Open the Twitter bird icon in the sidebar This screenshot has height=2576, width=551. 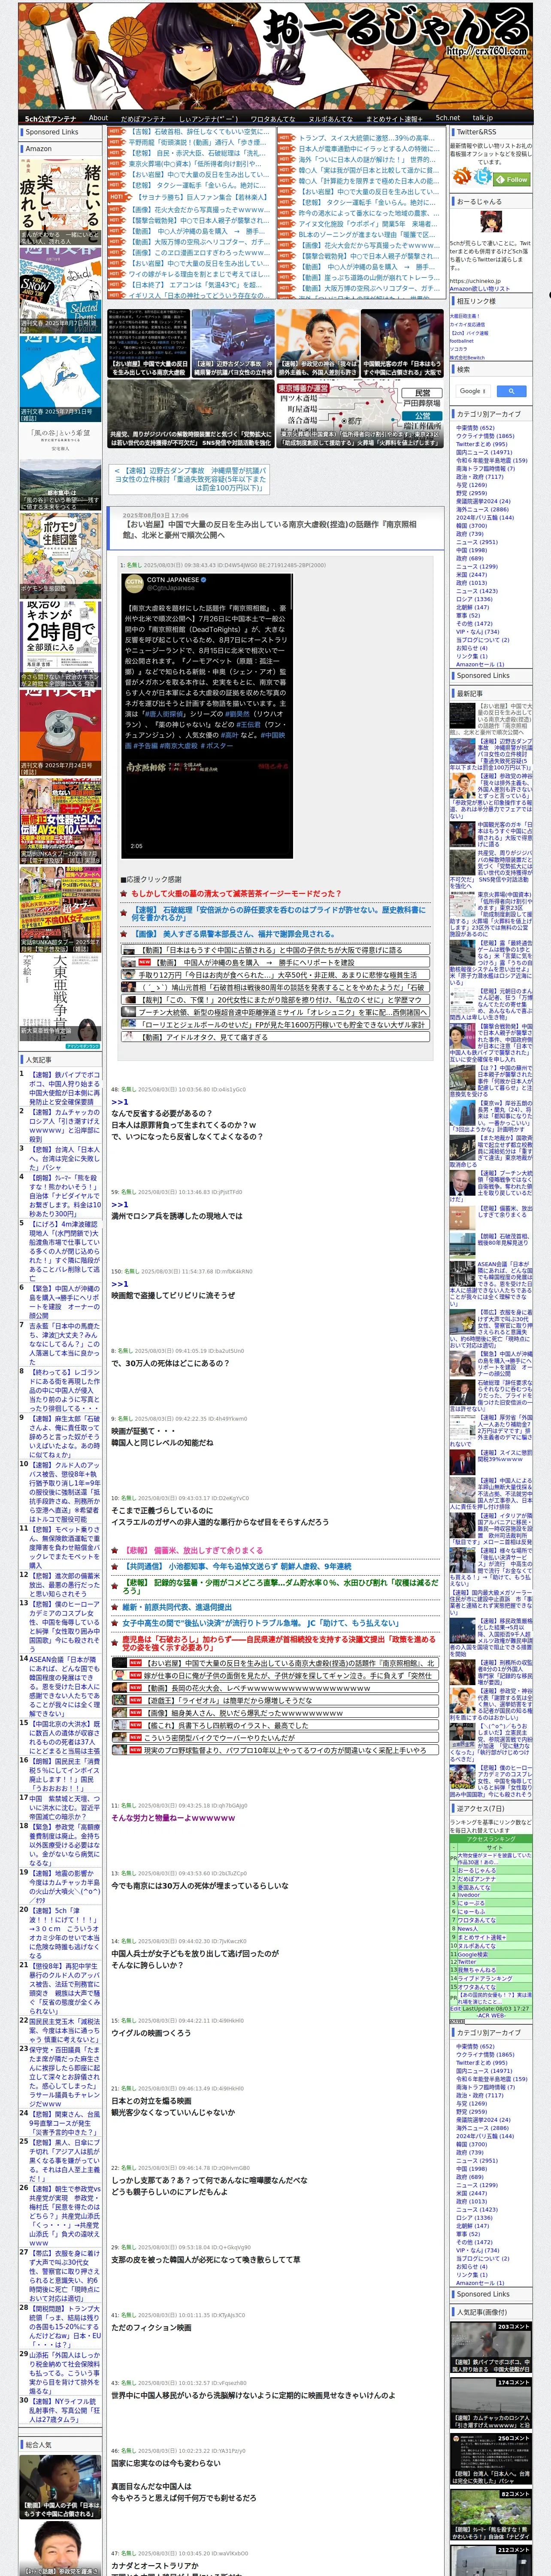[x=483, y=176]
